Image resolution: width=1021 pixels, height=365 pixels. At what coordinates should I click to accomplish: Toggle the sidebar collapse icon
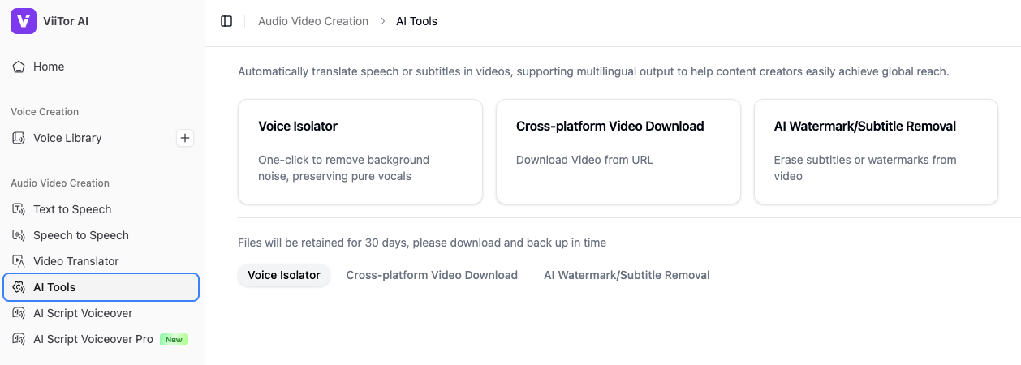coord(226,21)
